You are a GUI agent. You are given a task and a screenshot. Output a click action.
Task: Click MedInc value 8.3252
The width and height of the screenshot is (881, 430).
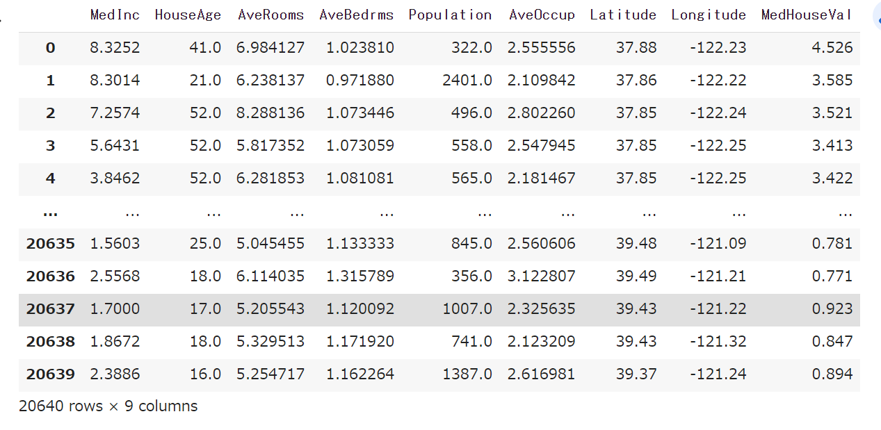(115, 48)
